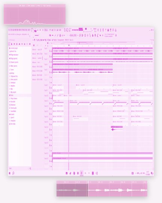This screenshot has height=203, width=162.
Task: Click the spectrum graph image above the window
Action: click(x=34, y=14)
